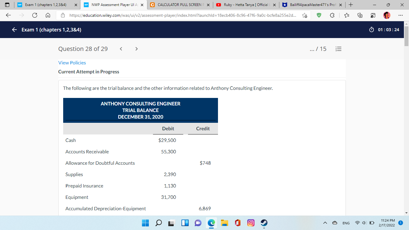Open the View Policies link
409x230 pixels.
click(72, 63)
